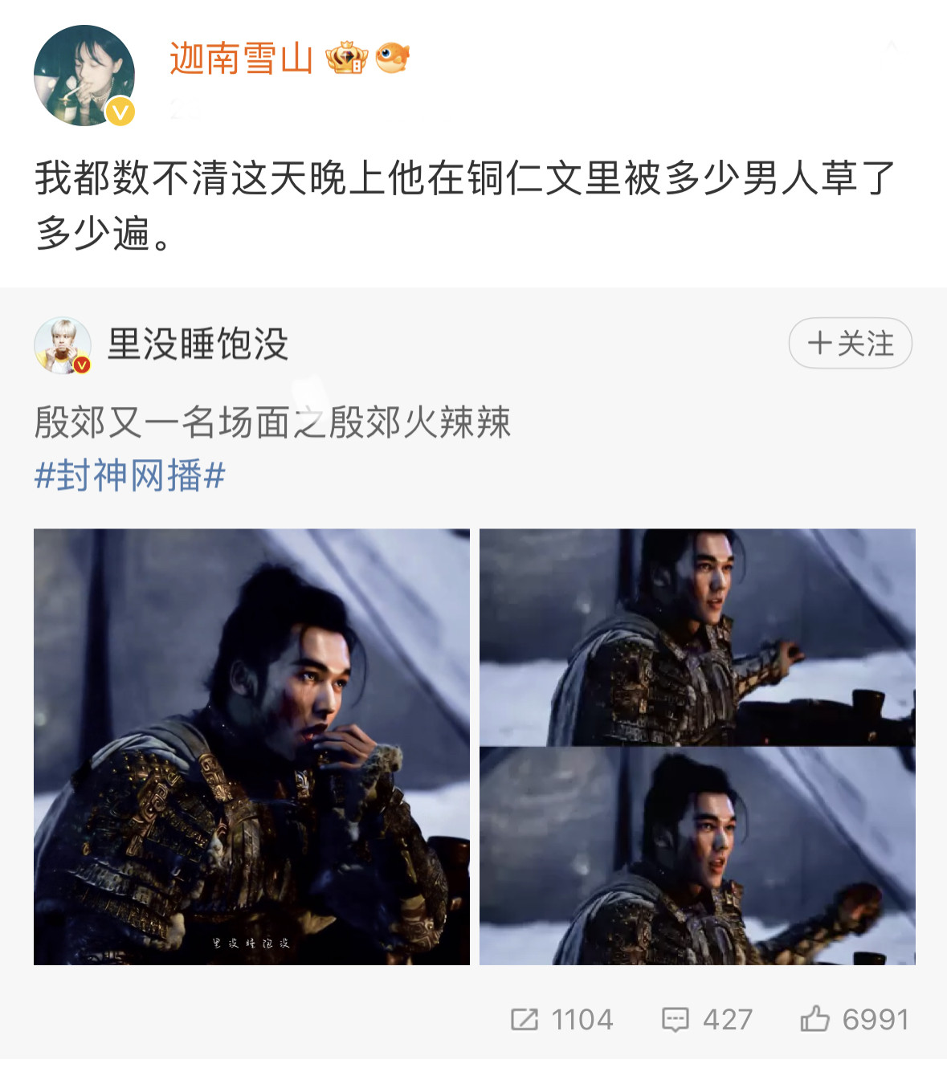Tap the gold crown membership badge
Viewport: 947px width, 1072px height.
(347, 58)
